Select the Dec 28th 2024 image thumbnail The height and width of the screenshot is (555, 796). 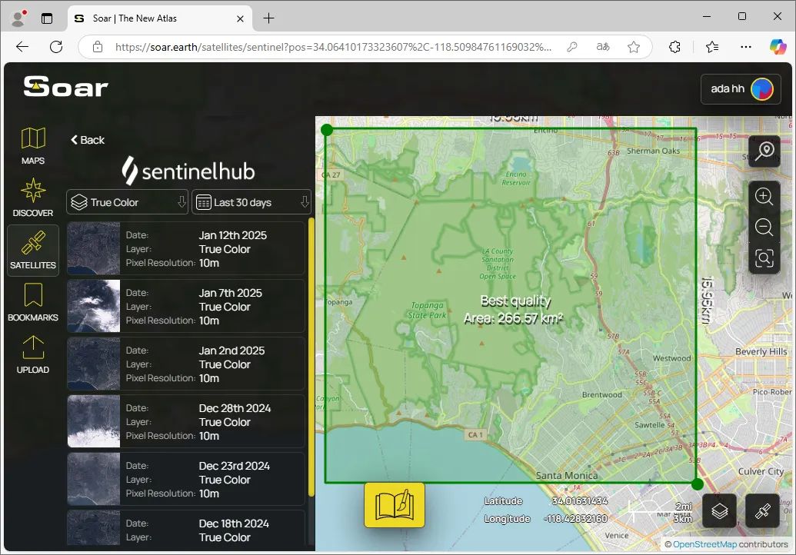pyautogui.click(x=94, y=421)
